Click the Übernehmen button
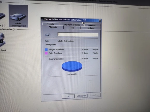The height and width of the screenshot is (112, 150). click(x=94, y=95)
